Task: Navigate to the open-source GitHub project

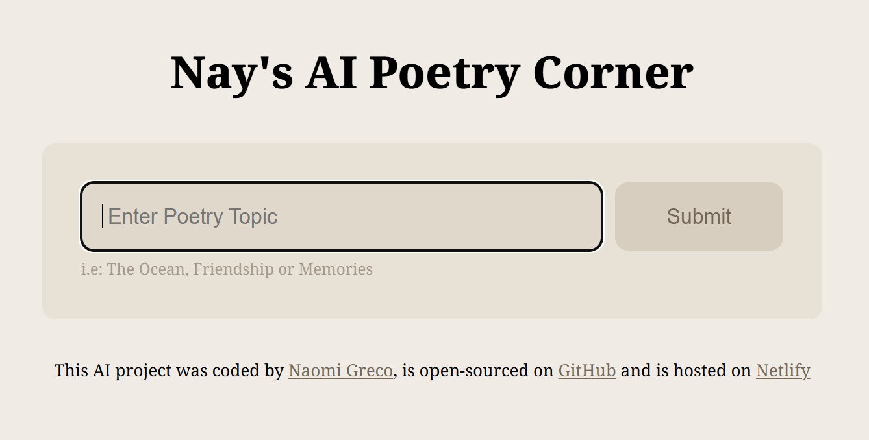Action: pyautogui.click(x=586, y=371)
